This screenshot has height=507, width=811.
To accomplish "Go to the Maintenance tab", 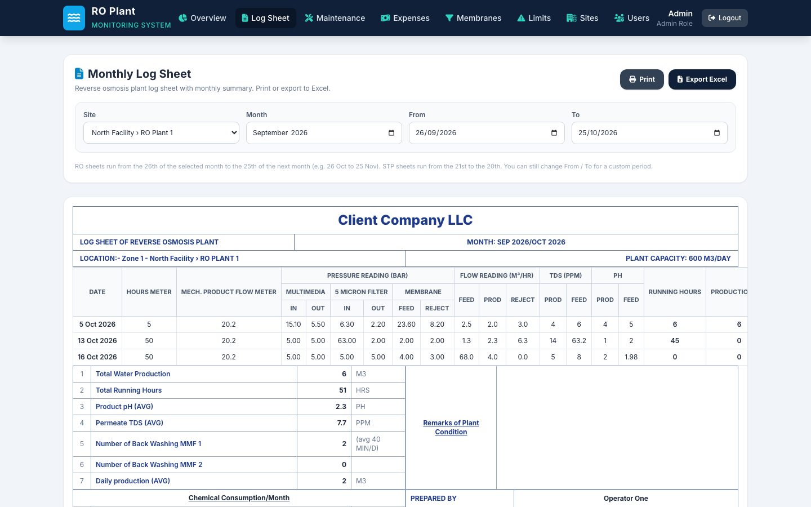I will tap(335, 18).
